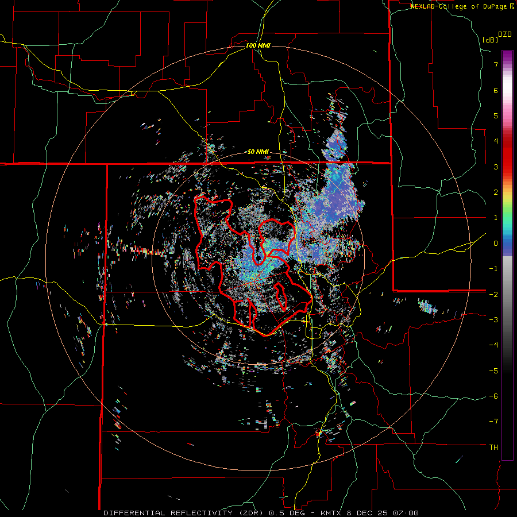This screenshot has width=517, height=517.
Task: Click the [dB] unit label
Action: click(490, 40)
